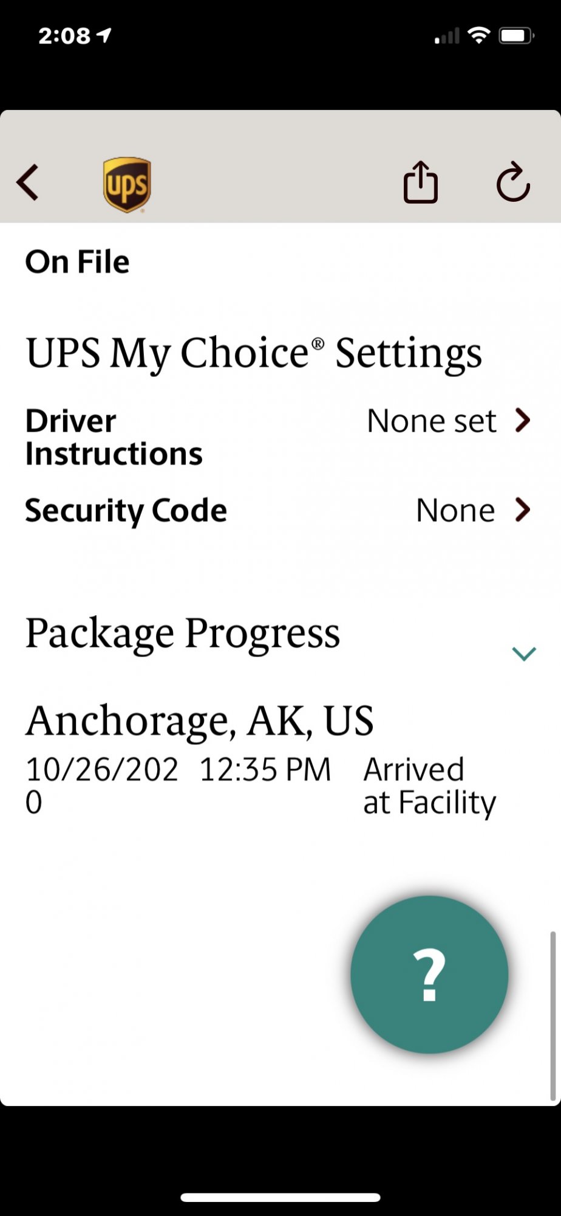Open the Security Code setting

pyautogui.click(x=126, y=510)
